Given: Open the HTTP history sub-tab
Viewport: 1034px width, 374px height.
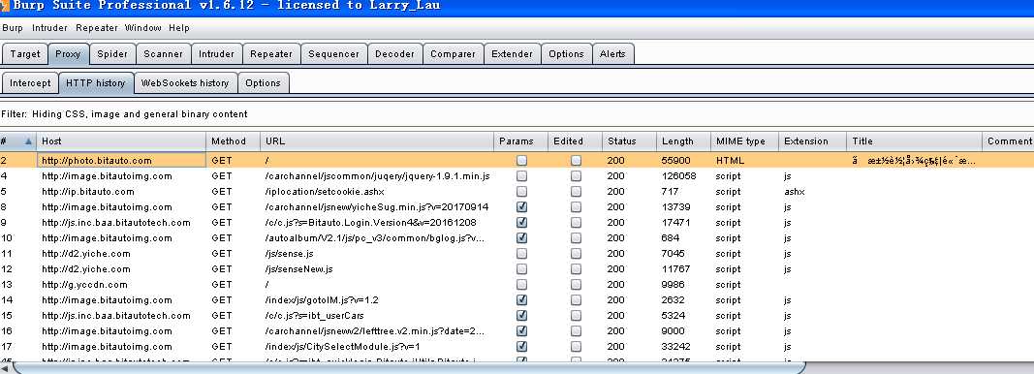Looking at the screenshot, I should (x=96, y=83).
